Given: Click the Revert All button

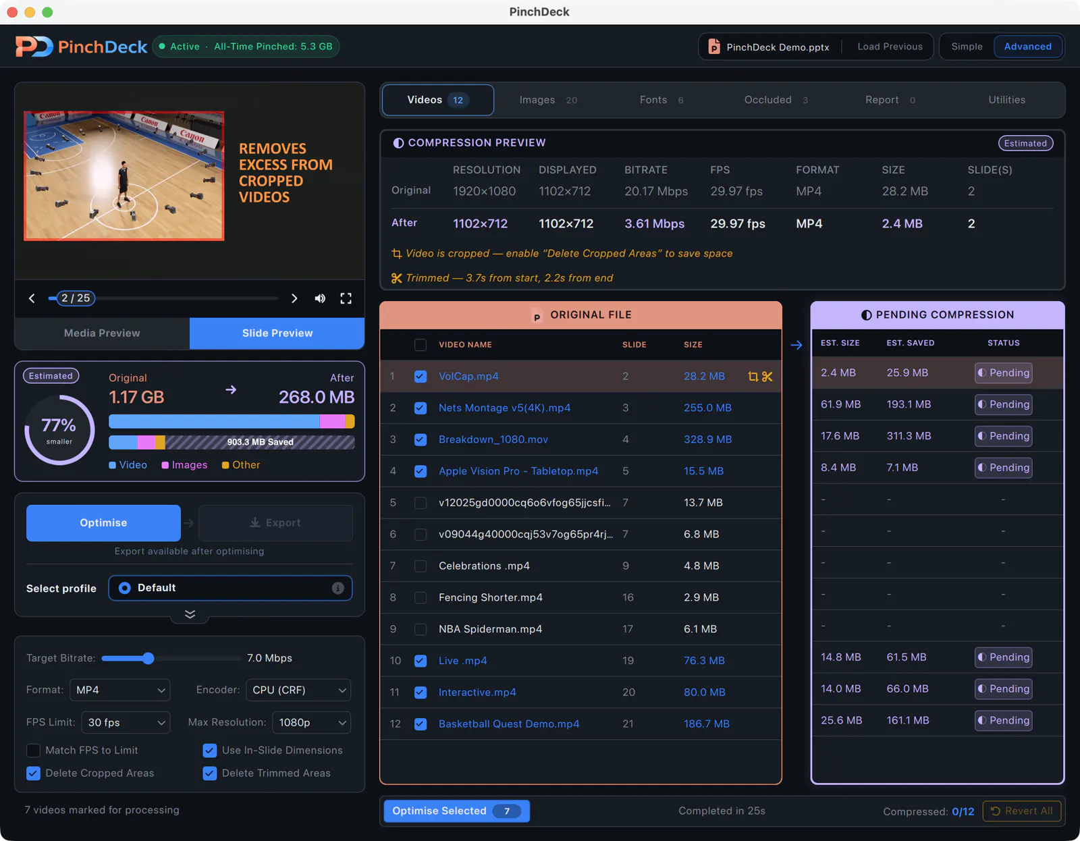Looking at the screenshot, I should click(x=1022, y=811).
